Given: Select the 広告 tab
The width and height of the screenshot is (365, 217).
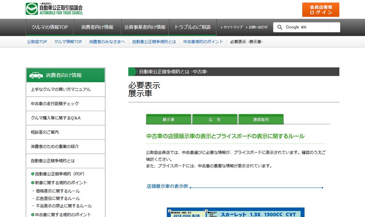Looking at the screenshot, I should (x=214, y=119).
